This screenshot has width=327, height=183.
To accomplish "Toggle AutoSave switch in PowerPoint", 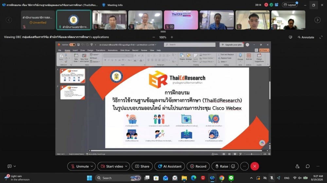I will (72, 45).
